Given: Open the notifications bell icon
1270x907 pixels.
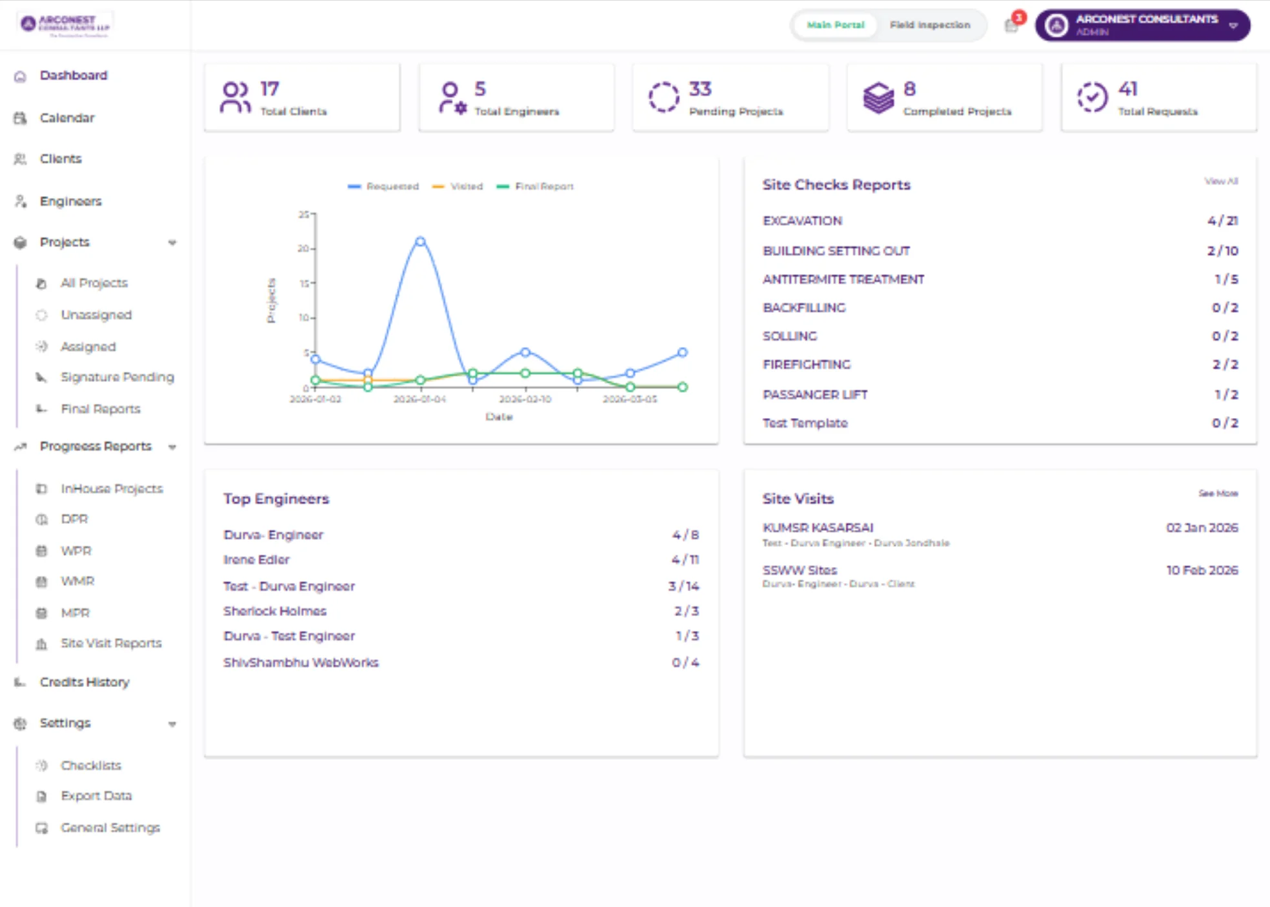Looking at the screenshot, I should pos(1011,26).
